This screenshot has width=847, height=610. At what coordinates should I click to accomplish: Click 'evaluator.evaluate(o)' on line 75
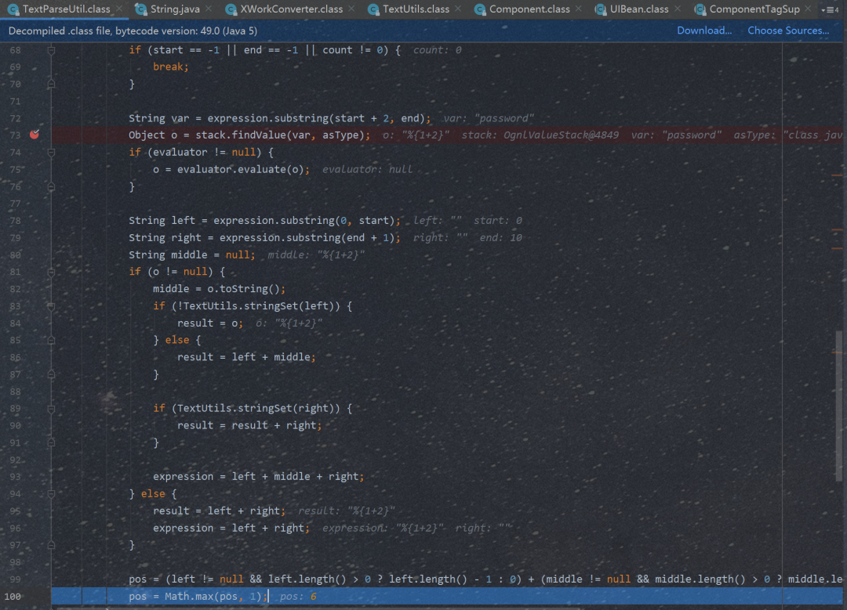pos(241,169)
